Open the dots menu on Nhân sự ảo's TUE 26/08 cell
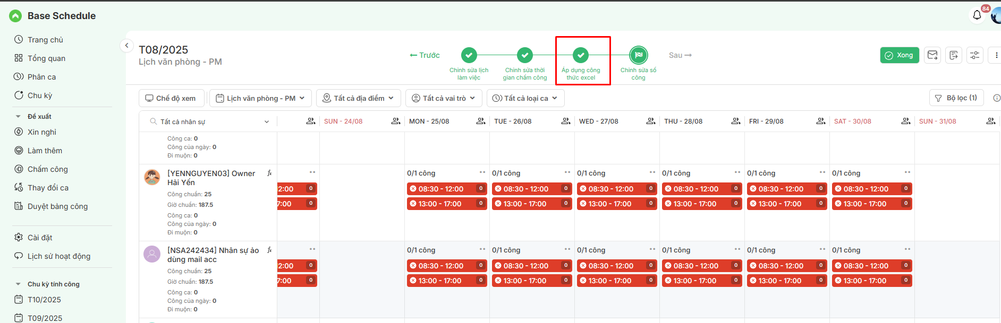1001x323 pixels. 567,249
